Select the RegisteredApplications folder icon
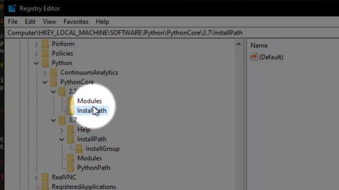339x190 pixels. pyautogui.click(x=45, y=186)
